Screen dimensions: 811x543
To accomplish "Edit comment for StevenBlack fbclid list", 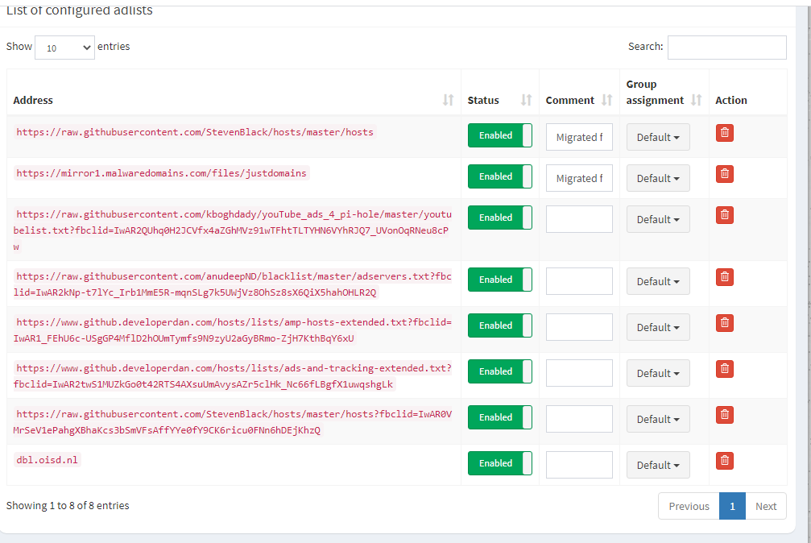I will tap(579, 419).
